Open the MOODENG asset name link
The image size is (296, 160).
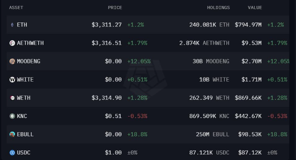pos(28,61)
